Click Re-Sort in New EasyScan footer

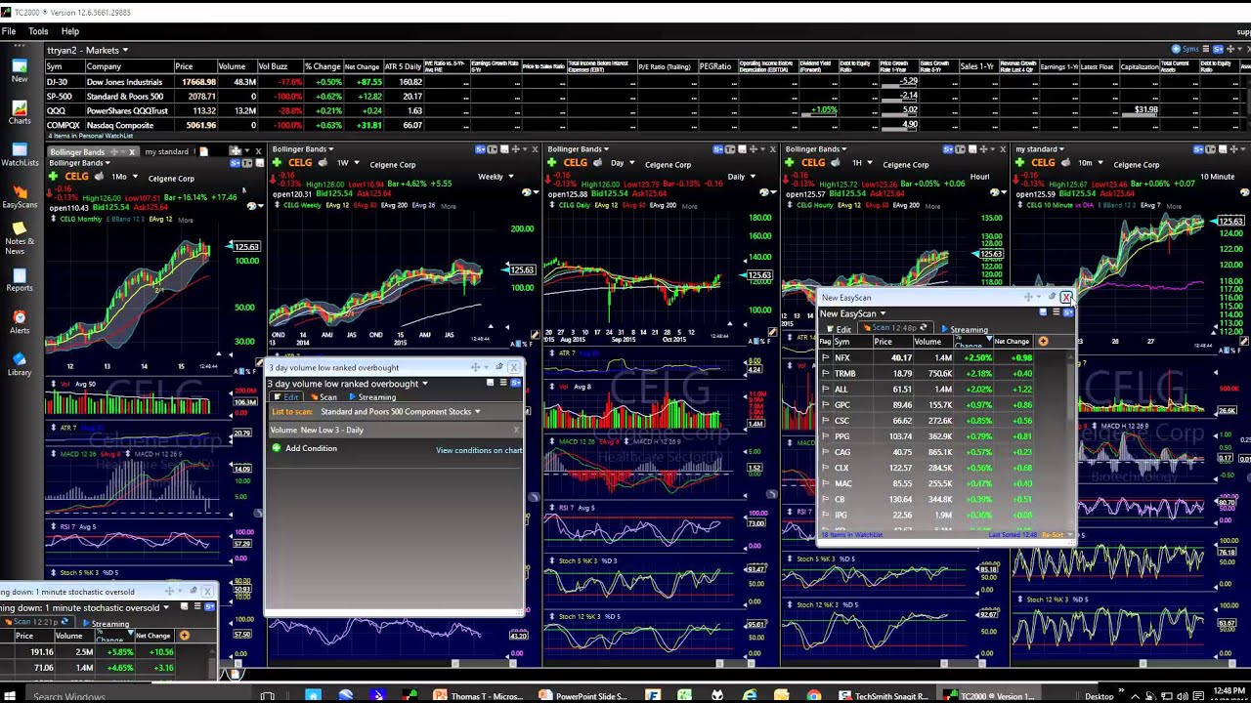coord(1052,535)
